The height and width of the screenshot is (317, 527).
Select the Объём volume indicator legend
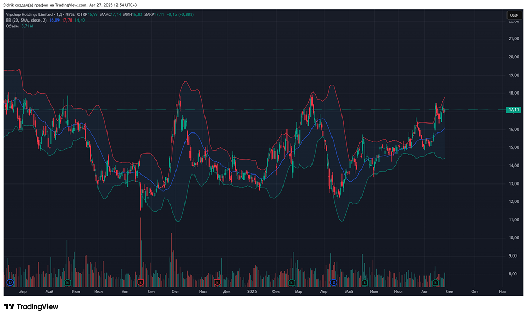click(13, 26)
